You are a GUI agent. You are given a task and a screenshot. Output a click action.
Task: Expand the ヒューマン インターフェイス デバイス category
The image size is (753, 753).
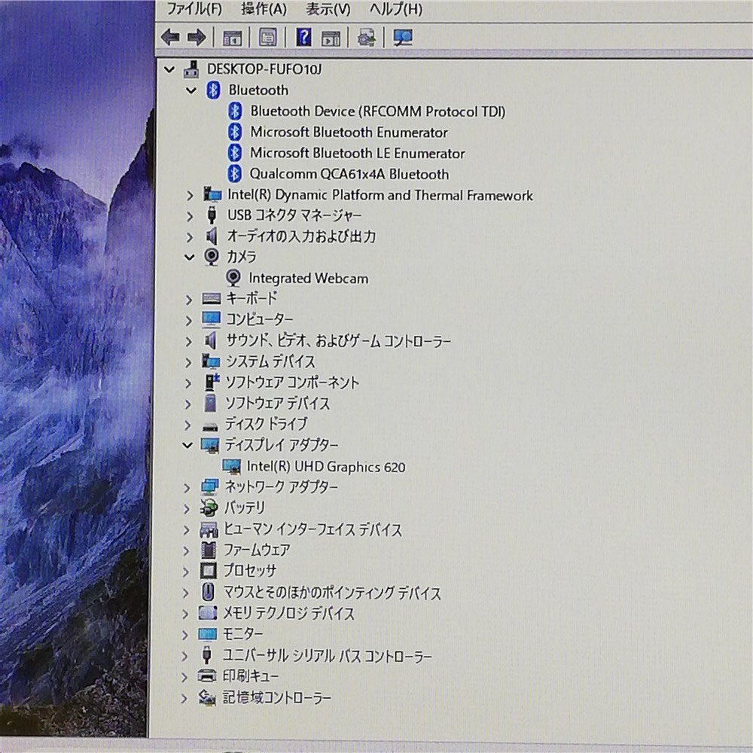tap(187, 530)
